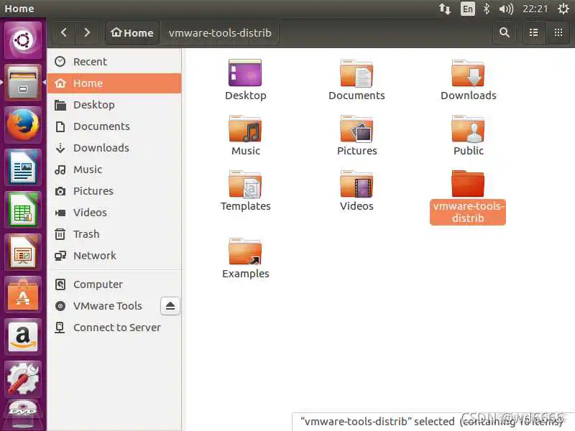
Task: Open the sound indicator in the top panel
Action: click(x=507, y=9)
